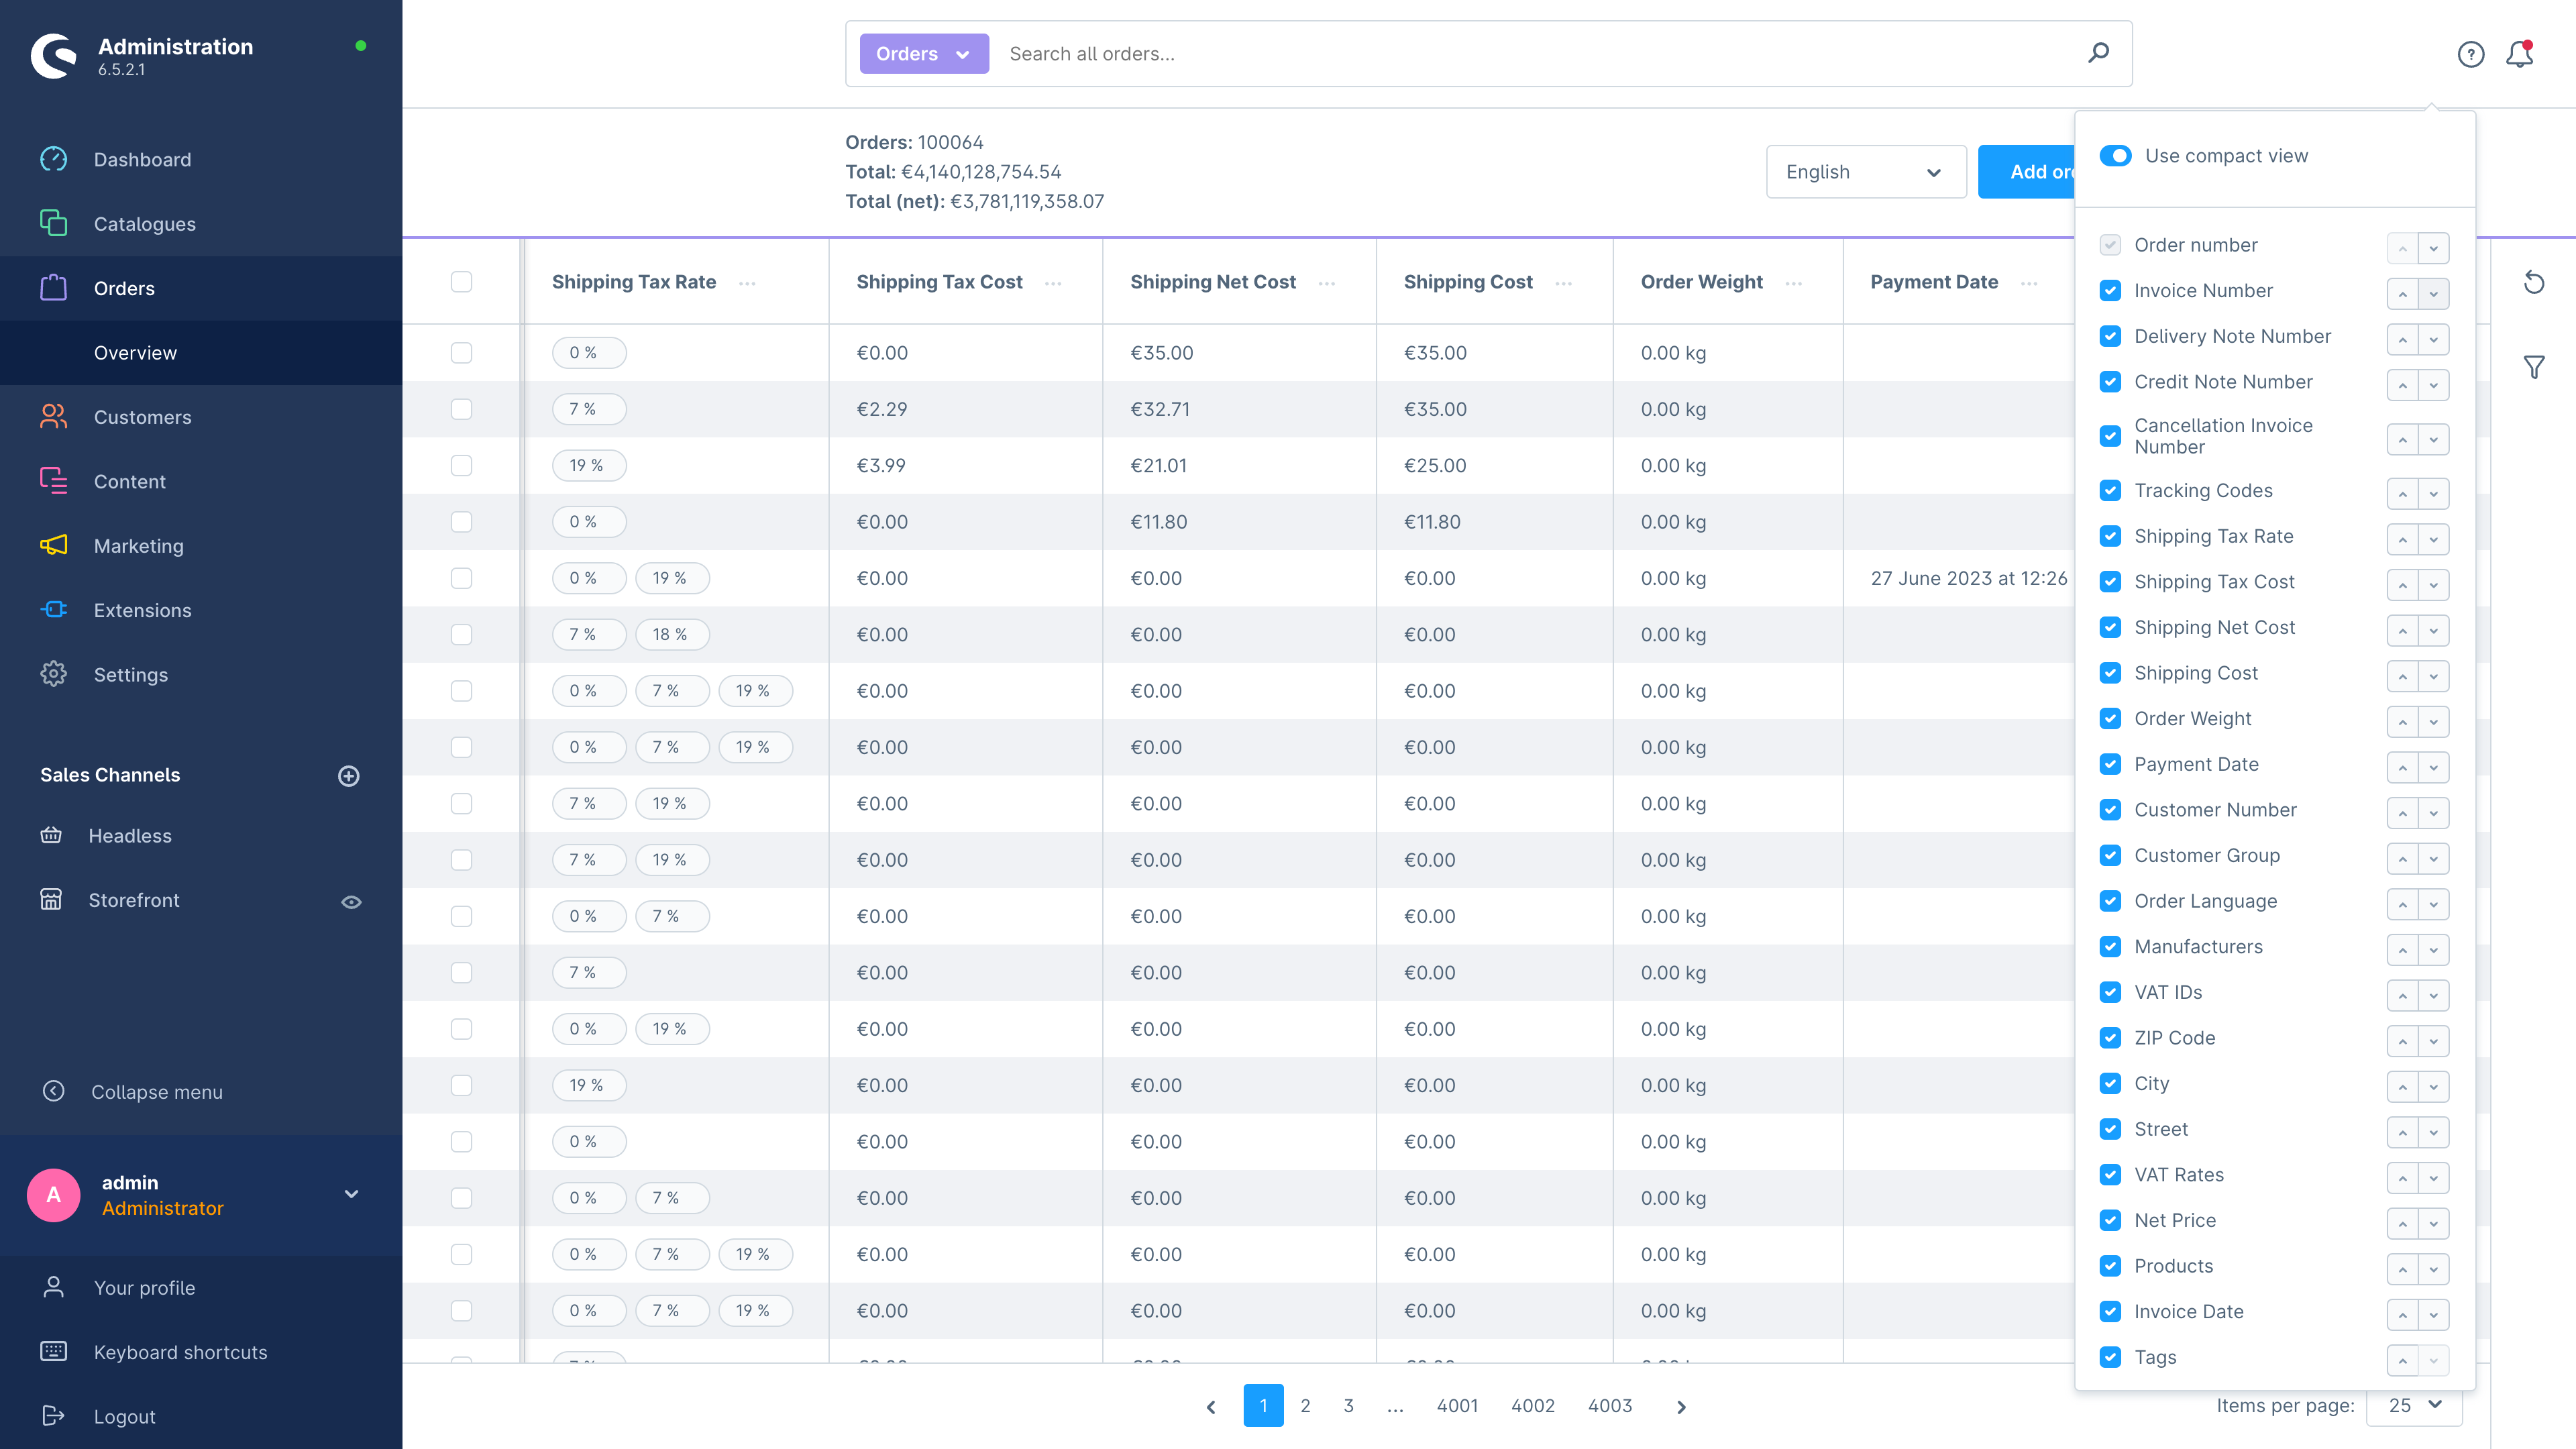Open Order Weight column options dots
This screenshot has width=2576, height=1449.
coord(1794,283)
